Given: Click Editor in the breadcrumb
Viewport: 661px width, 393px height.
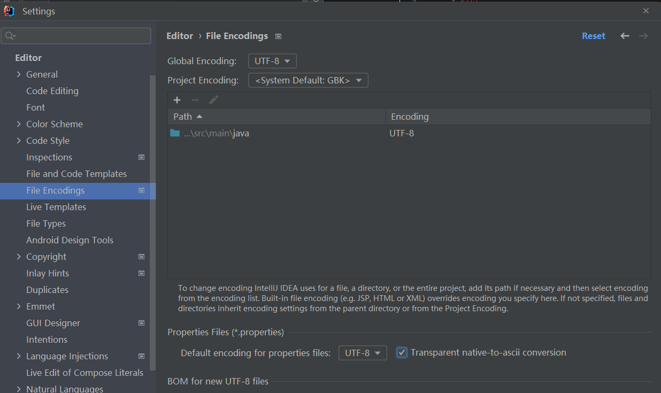Looking at the screenshot, I should (x=180, y=36).
